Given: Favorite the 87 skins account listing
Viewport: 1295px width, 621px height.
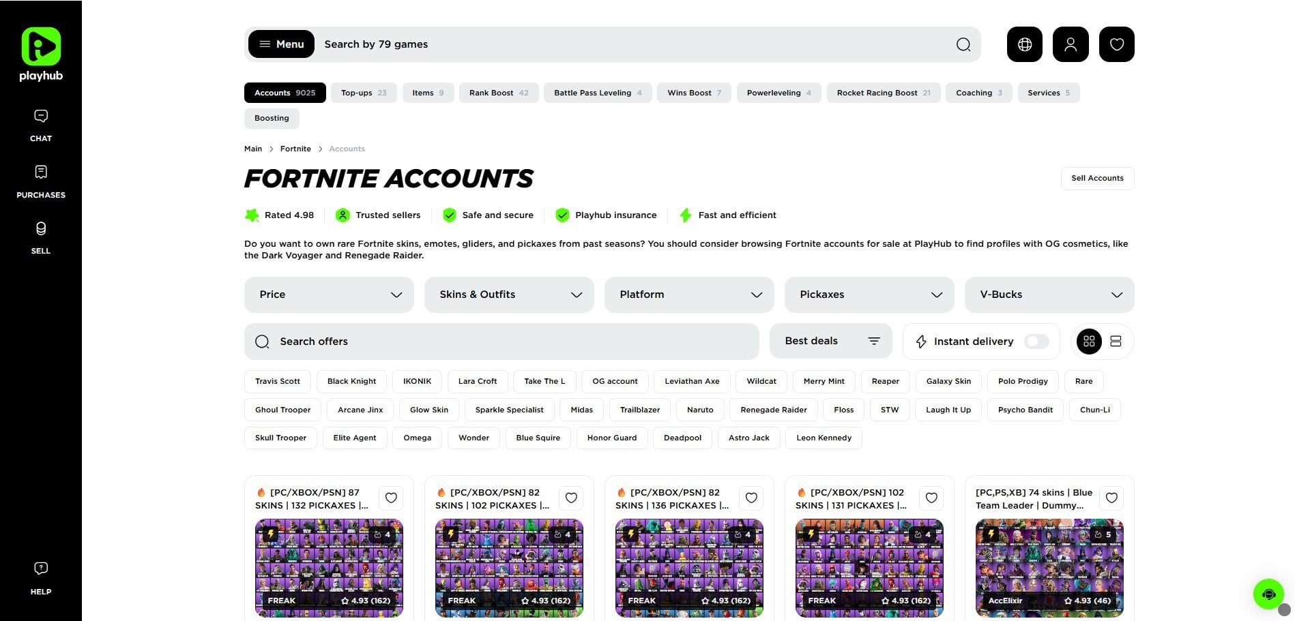Looking at the screenshot, I should [391, 498].
